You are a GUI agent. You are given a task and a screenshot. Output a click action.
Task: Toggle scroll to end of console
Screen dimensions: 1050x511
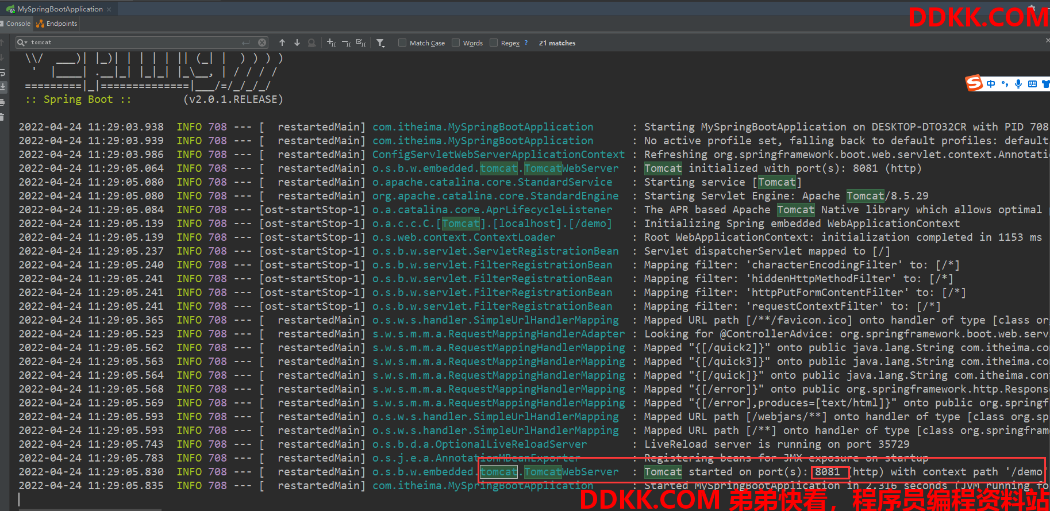coord(2,87)
